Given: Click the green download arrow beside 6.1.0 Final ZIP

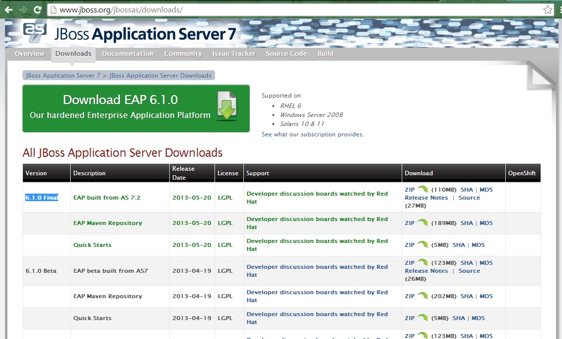Looking at the screenshot, I should point(422,189).
